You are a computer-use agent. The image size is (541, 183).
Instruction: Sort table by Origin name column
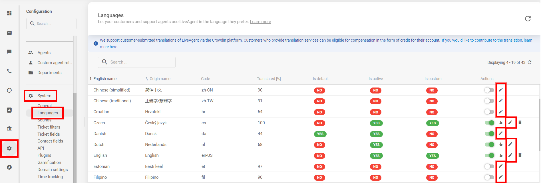tap(160, 79)
